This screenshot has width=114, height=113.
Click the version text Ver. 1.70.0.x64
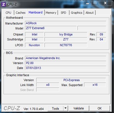coord(34,109)
